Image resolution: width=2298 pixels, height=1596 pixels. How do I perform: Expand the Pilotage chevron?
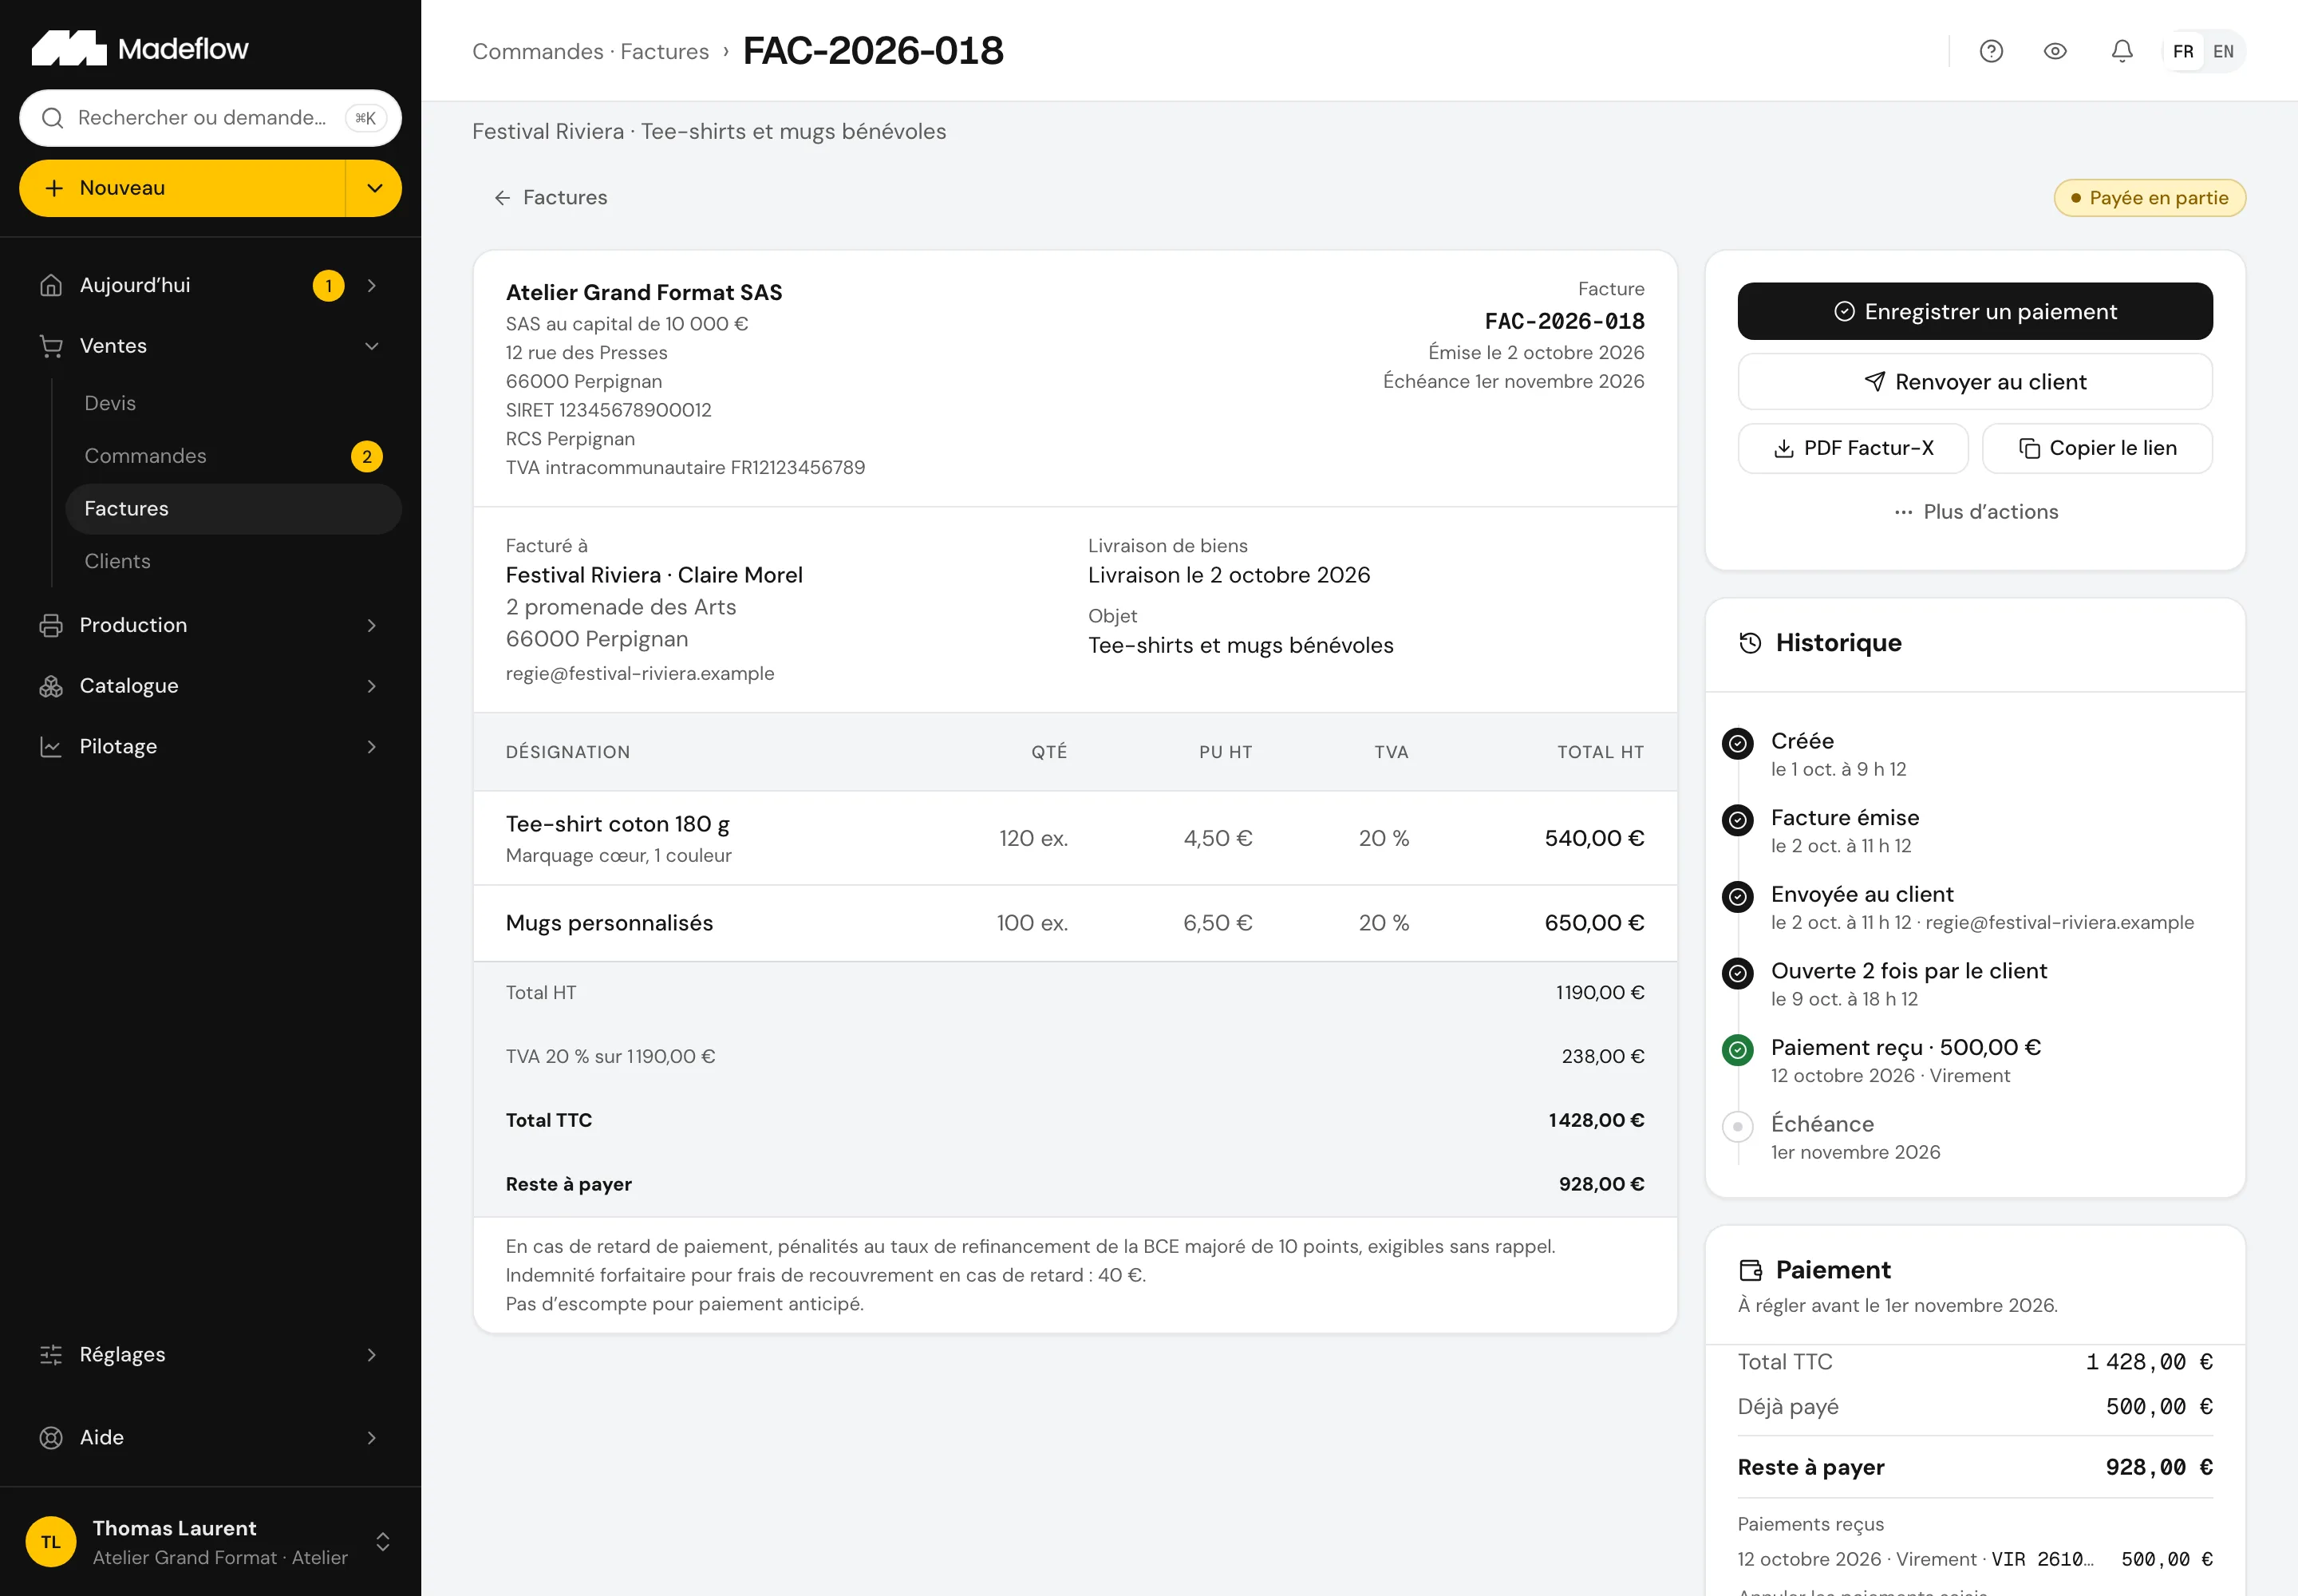click(372, 747)
